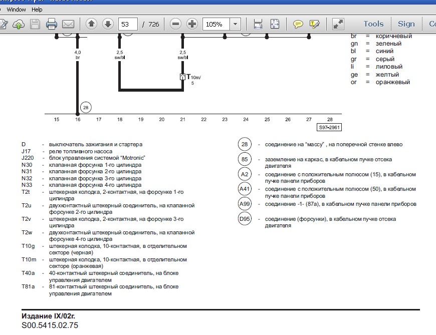Click track number 27 on the diagram scale
The width and height of the screenshot is (436, 335).
(309, 120)
